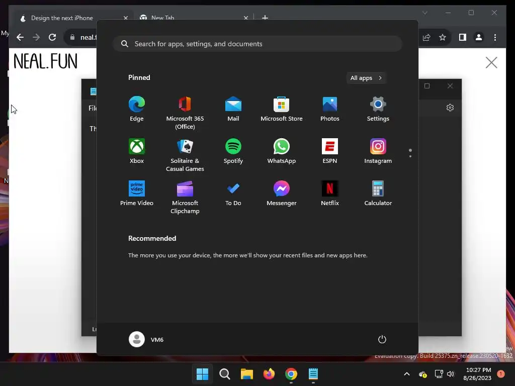Image resolution: width=515 pixels, height=386 pixels.
Task: Show hidden system tray icons
Action: click(406, 374)
